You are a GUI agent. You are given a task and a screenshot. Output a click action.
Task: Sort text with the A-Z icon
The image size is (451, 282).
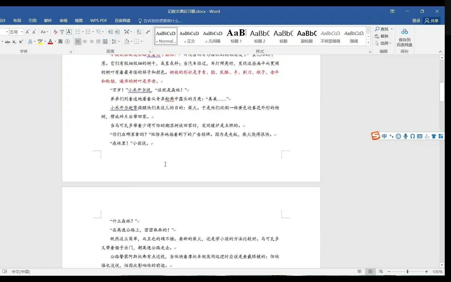point(139,32)
